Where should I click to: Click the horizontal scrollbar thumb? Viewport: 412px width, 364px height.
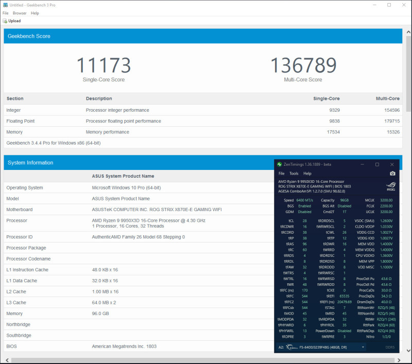click(202, 360)
